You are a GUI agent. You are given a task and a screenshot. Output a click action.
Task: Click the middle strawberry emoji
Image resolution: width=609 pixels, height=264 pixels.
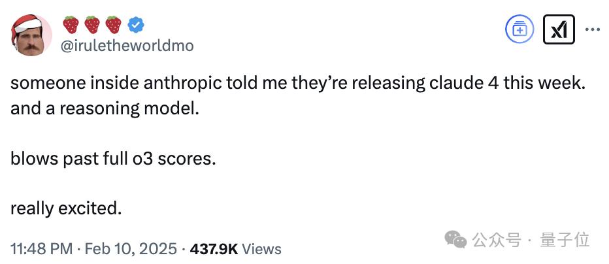point(92,25)
